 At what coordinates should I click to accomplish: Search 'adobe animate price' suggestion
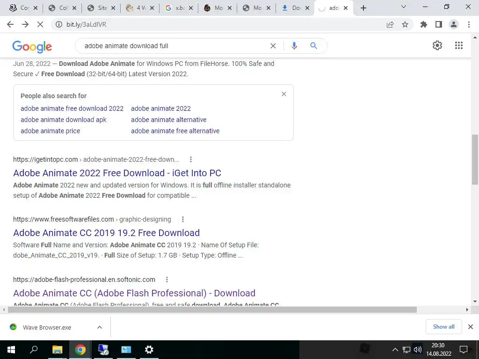click(51, 131)
